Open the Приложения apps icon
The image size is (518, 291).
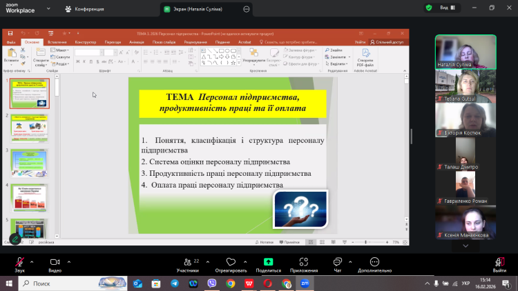tap(304, 262)
